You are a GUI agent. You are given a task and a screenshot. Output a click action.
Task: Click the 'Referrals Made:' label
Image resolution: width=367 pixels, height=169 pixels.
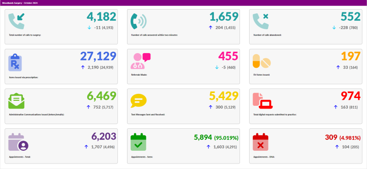click(x=139, y=75)
